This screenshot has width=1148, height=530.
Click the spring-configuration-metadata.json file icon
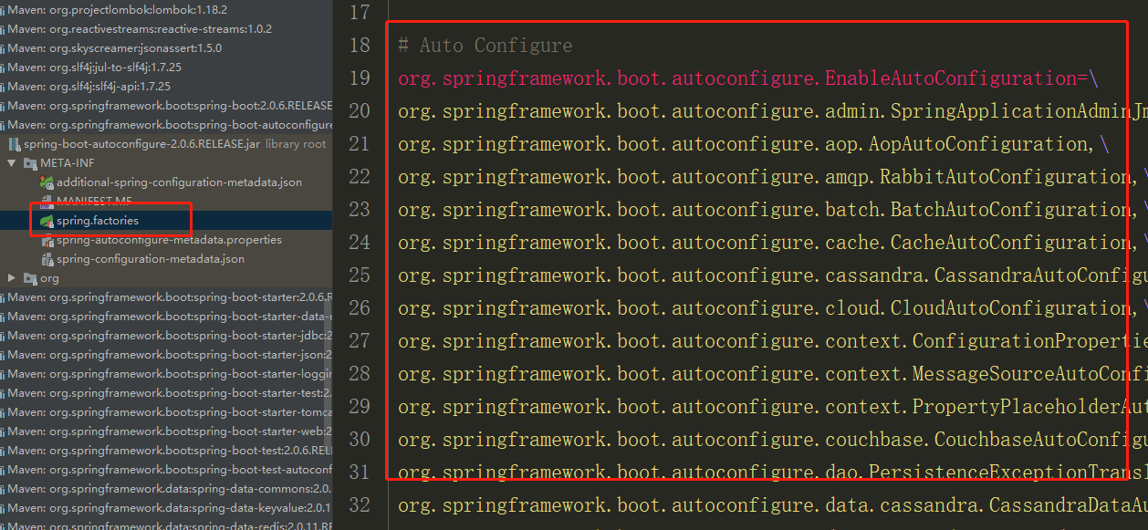(x=47, y=259)
